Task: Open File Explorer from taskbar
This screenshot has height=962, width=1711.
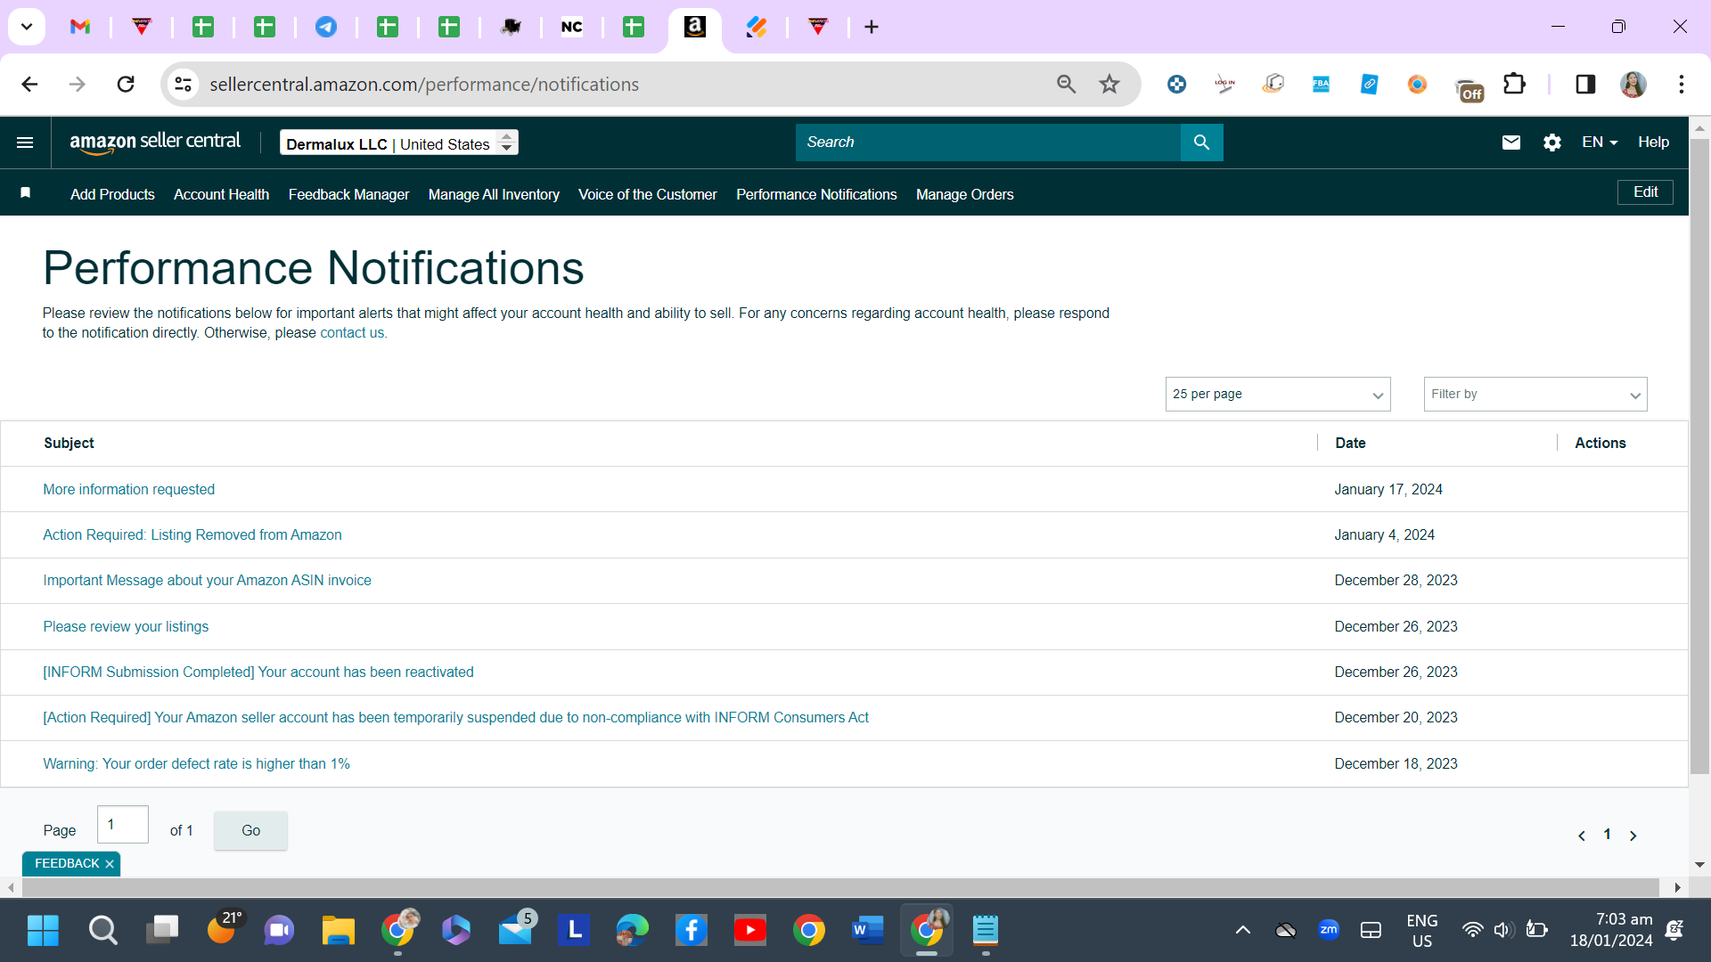Action: click(x=339, y=931)
